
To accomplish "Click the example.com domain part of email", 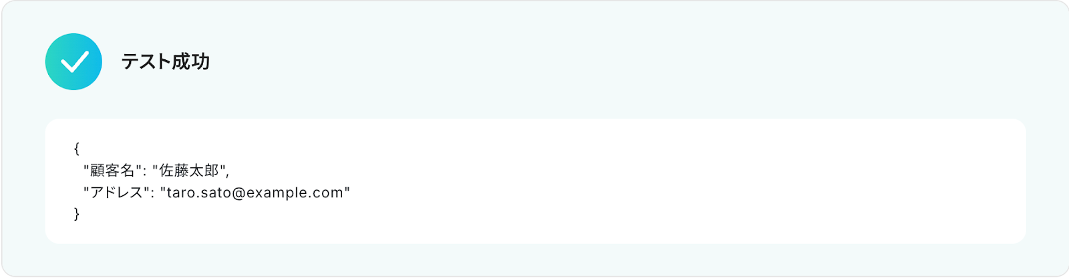I will coord(295,193).
